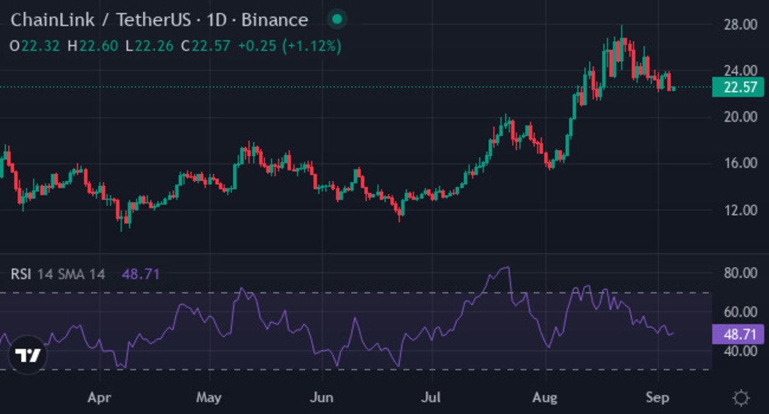Click the May label on time axis
Screen dimensions: 769x414
209,398
